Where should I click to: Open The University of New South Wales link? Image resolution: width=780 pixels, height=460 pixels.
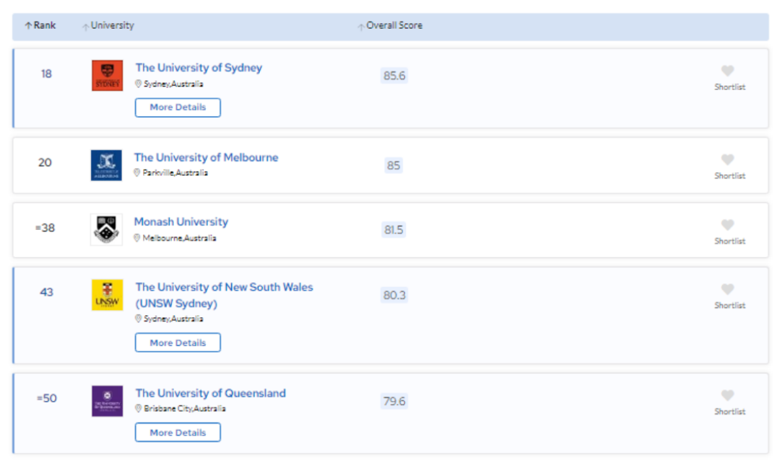(224, 295)
